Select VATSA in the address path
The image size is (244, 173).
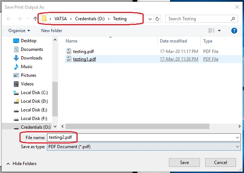[x=61, y=19]
